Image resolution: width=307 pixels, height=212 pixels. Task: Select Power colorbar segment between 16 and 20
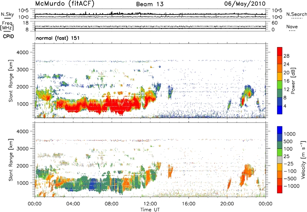pos(280,77)
